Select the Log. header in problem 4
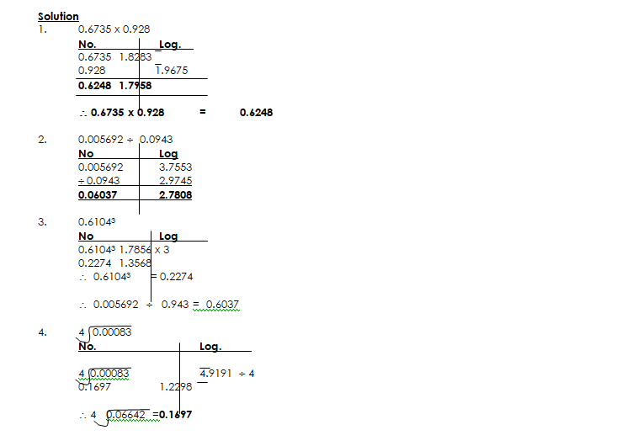 (210, 347)
